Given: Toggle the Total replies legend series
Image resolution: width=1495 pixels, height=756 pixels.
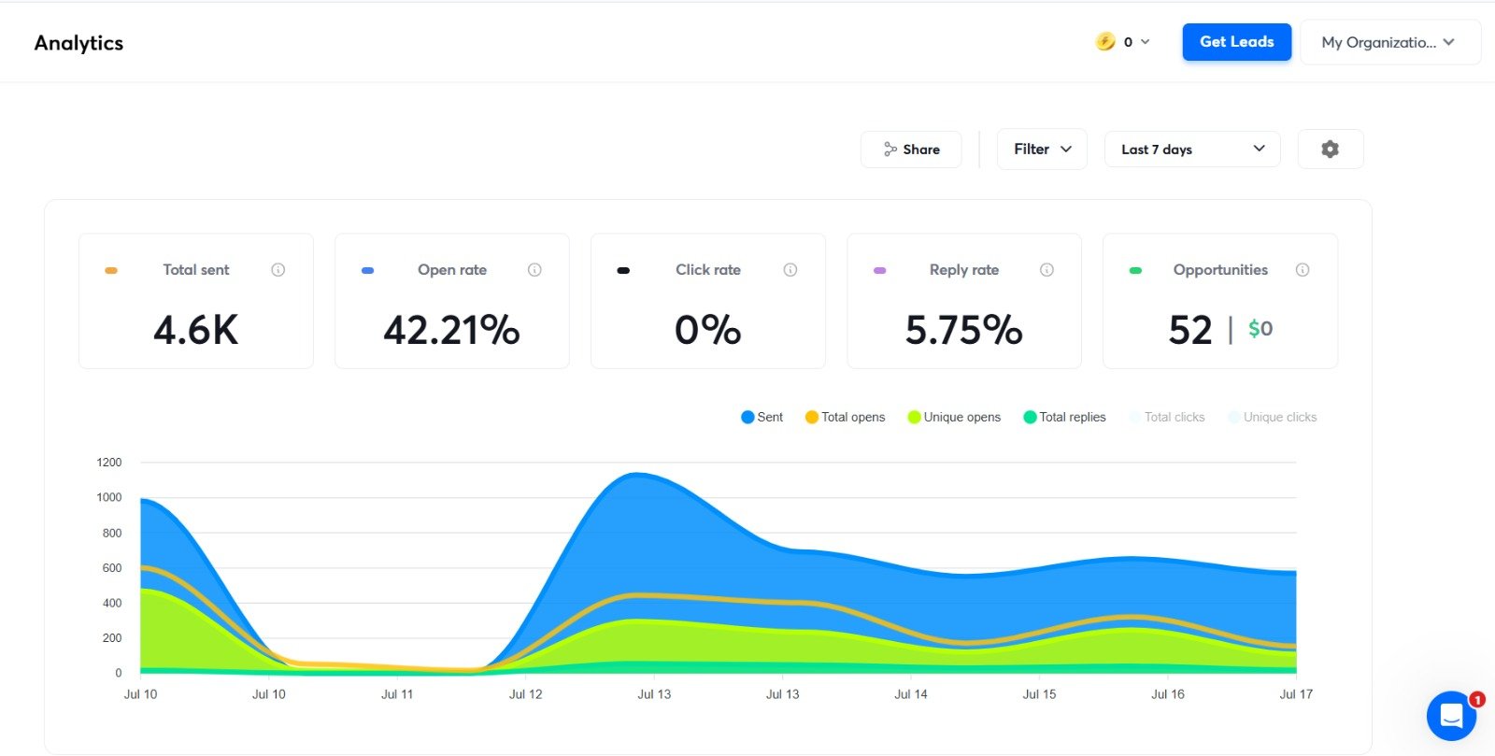Looking at the screenshot, I should (x=1064, y=418).
